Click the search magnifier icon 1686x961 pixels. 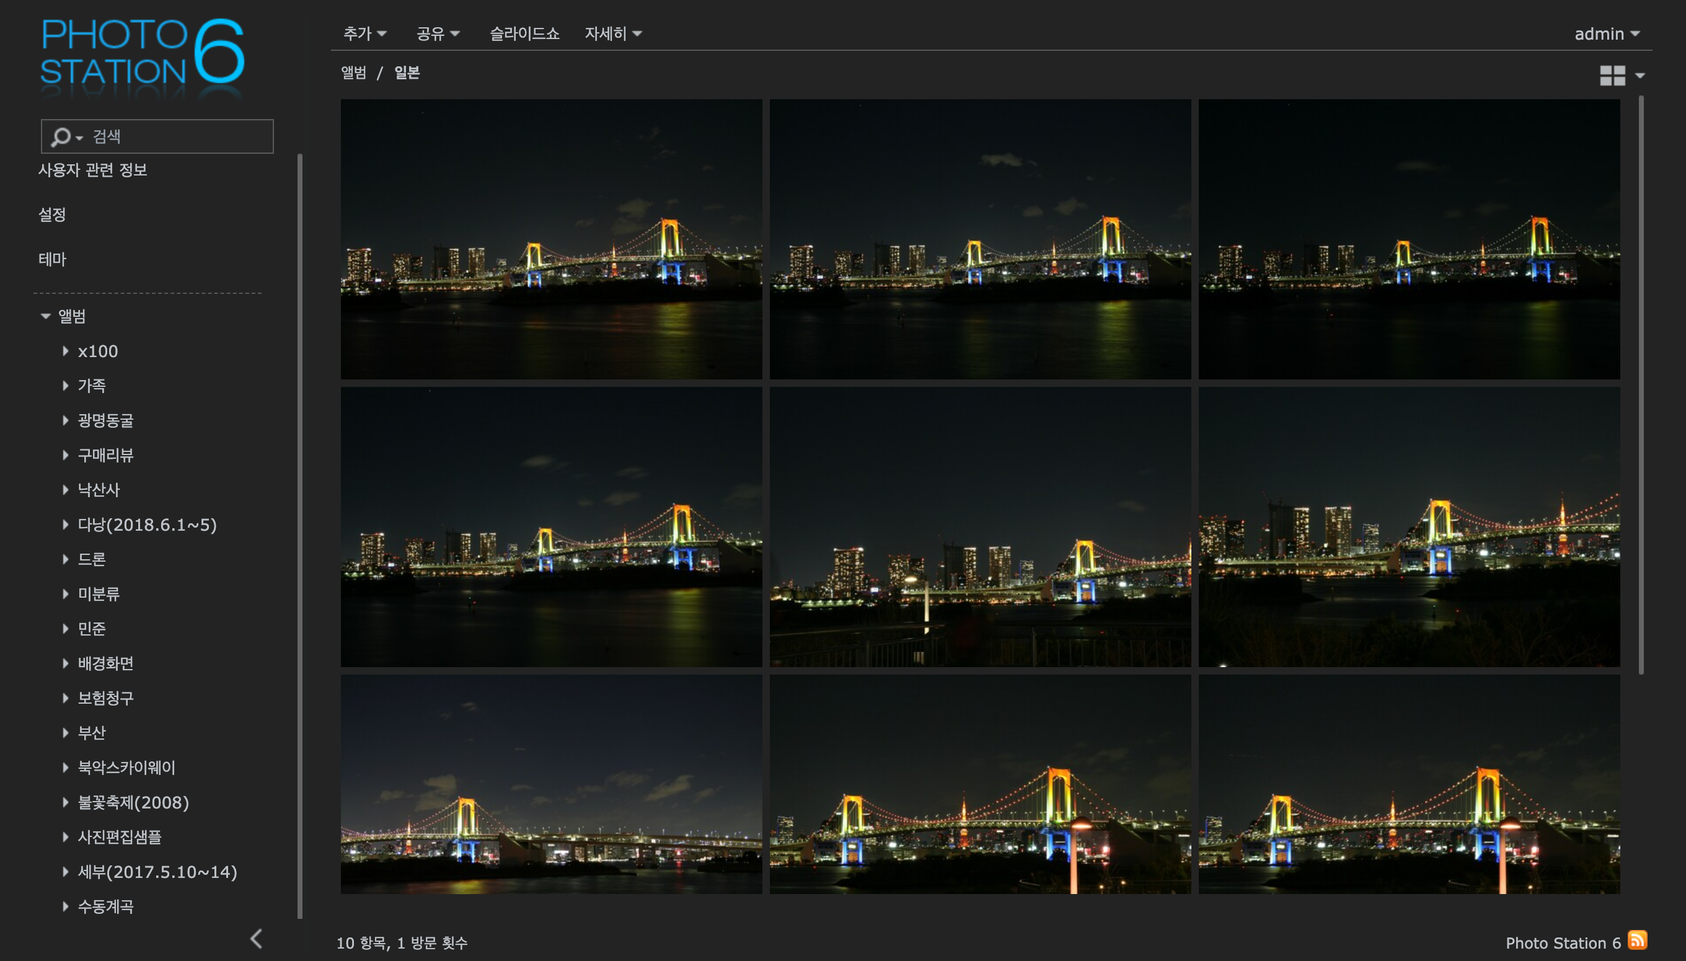point(61,136)
